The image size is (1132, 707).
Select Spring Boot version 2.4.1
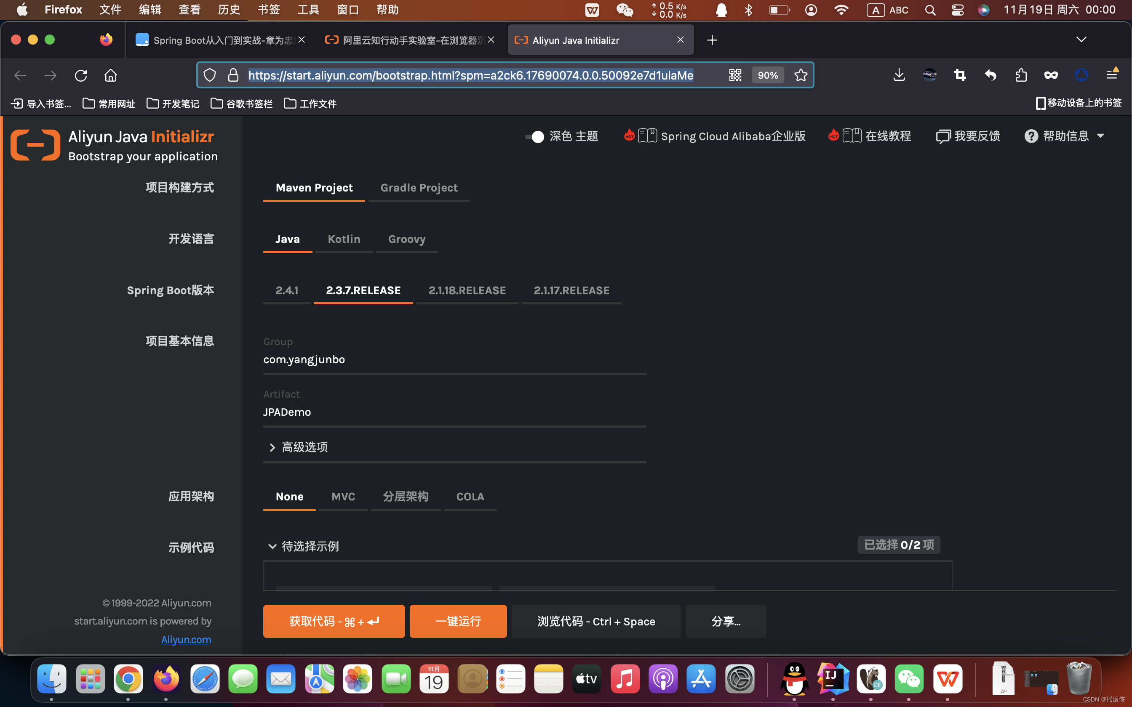287,290
